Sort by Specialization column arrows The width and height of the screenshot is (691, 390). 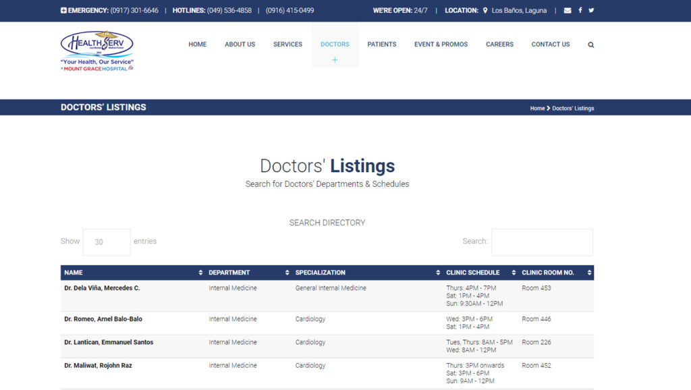[438, 273]
